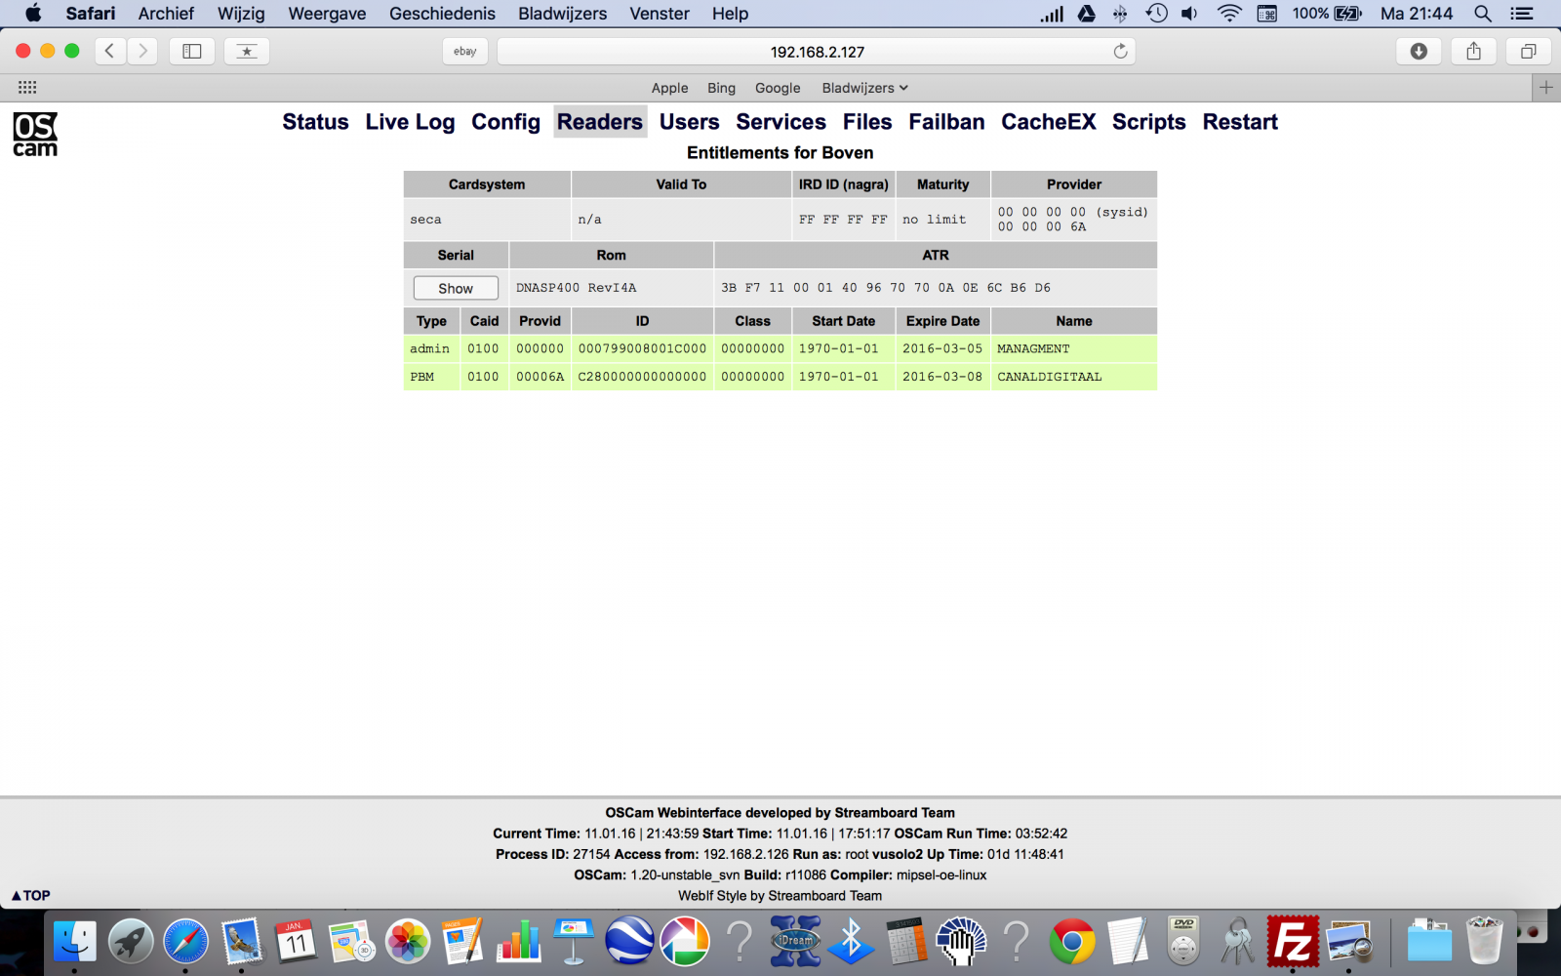
Task: Add a new tab with plus icon
Action: (1545, 88)
